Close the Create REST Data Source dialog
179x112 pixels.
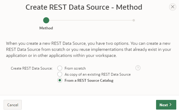tap(172, 7)
